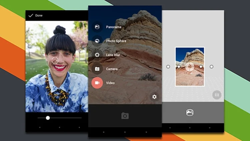Click the Done checkmark icon

31,15
